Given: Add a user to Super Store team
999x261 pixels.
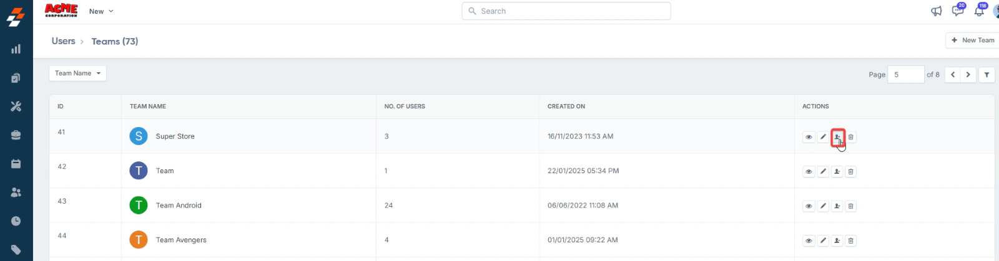Looking at the screenshot, I should (837, 137).
